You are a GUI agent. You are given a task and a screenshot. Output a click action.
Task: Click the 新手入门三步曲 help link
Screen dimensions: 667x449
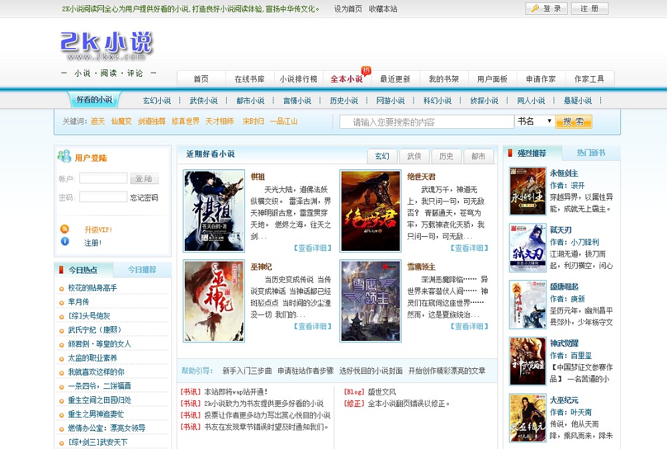(247, 371)
